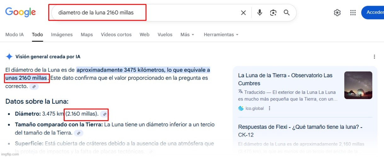Open the AI overview three-dot options menu
This screenshot has width=384, height=157.
374,57
